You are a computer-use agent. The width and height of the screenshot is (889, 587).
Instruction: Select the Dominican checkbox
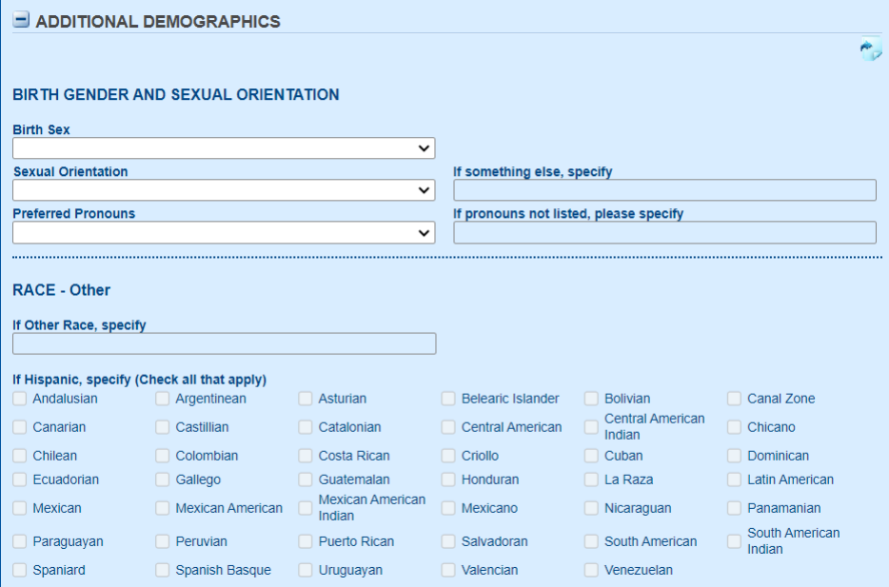(x=734, y=456)
